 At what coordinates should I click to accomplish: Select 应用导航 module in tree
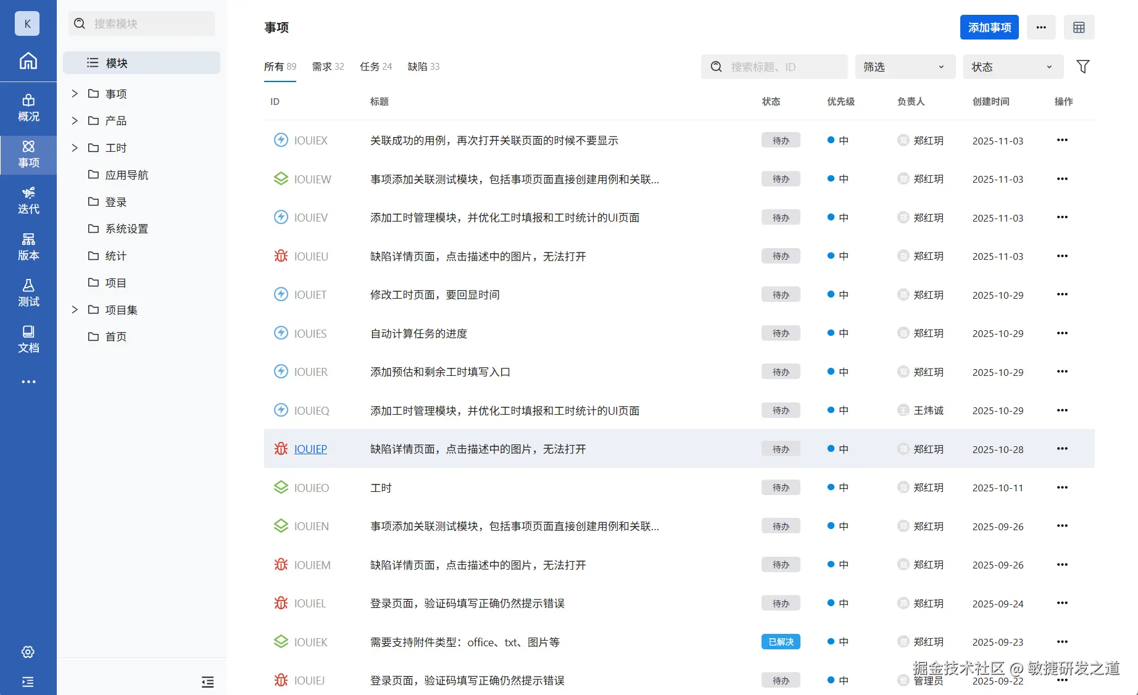pyautogui.click(x=127, y=175)
